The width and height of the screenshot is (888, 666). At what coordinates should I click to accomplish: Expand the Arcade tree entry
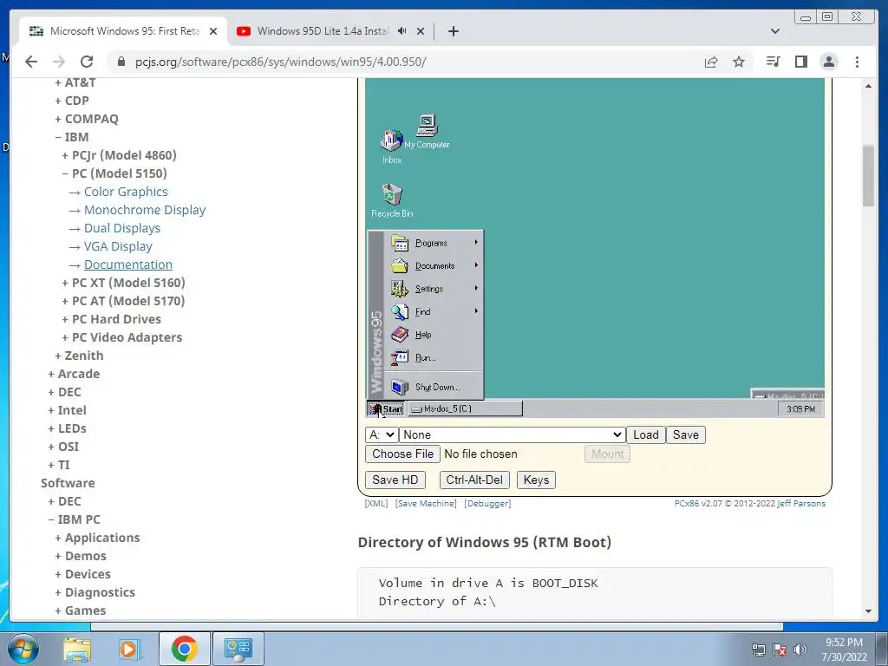[x=74, y=374]
